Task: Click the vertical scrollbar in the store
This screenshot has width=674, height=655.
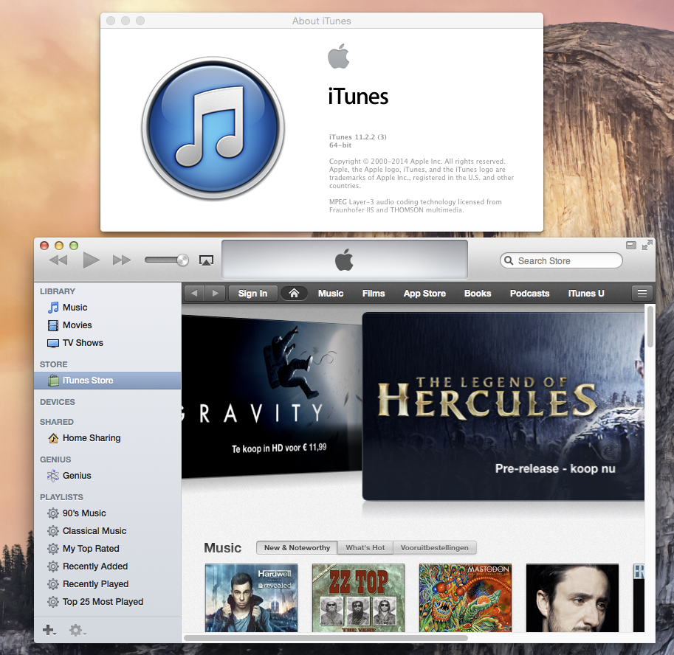Action: click(650, 327)
